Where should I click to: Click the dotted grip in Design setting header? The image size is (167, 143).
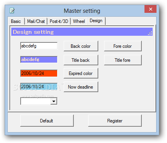pos(150,33)
